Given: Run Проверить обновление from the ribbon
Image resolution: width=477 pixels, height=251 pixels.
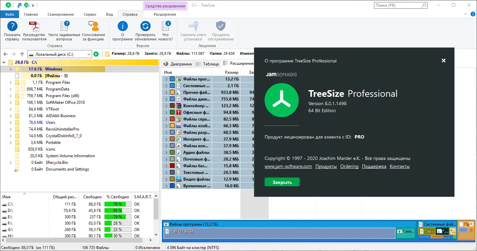Looking at the screenshot, I should (x=146, y=26).
